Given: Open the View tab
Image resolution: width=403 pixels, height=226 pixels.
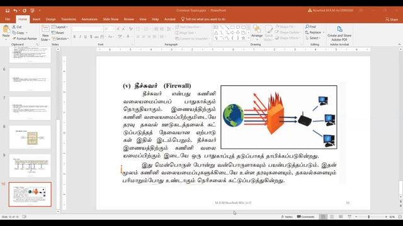Looking at the screenshot, I should [143, 19].
